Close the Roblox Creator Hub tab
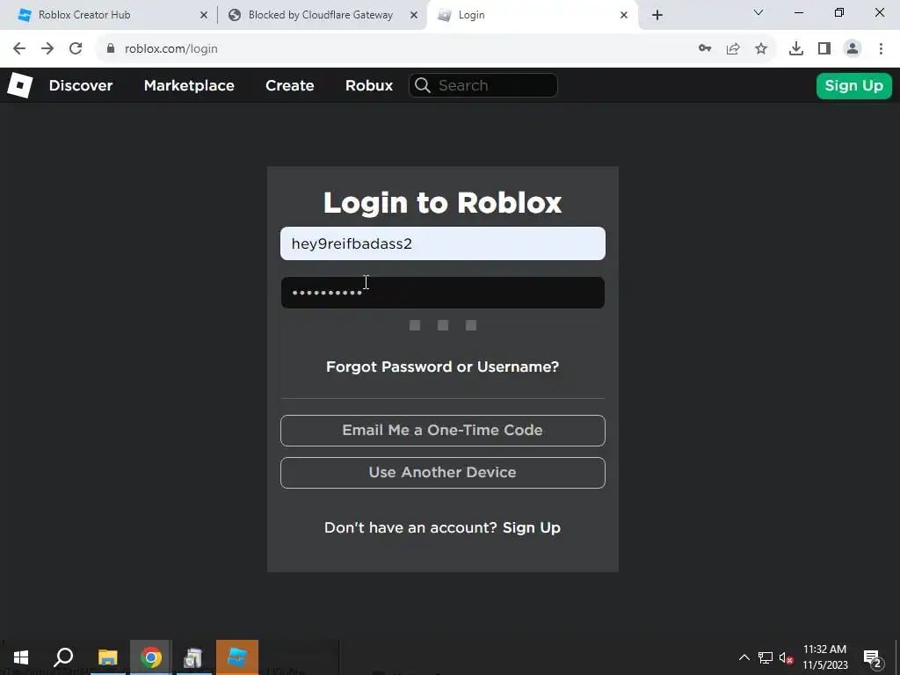 point(204,15)
